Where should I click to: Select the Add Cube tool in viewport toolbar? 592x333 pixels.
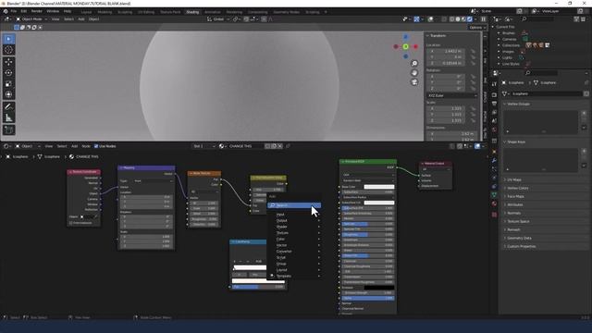click(x=9, y=130)
